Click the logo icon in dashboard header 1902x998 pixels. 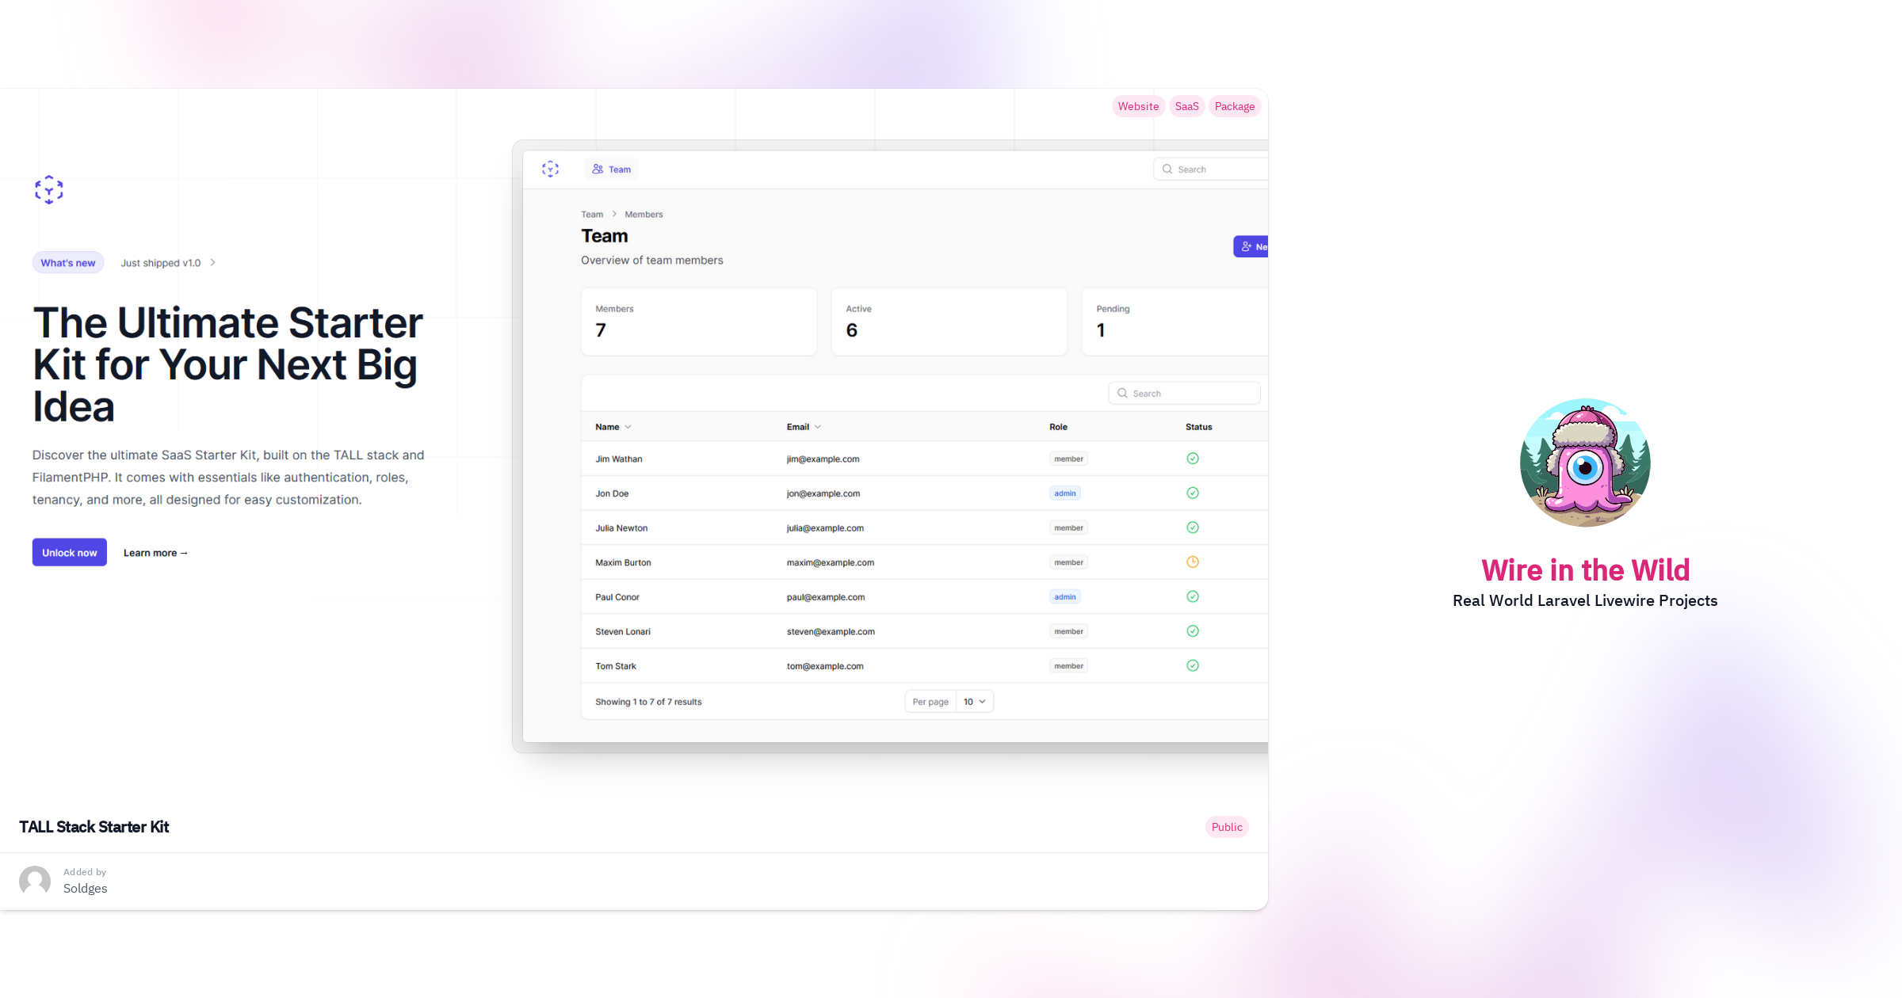(550, 169)
